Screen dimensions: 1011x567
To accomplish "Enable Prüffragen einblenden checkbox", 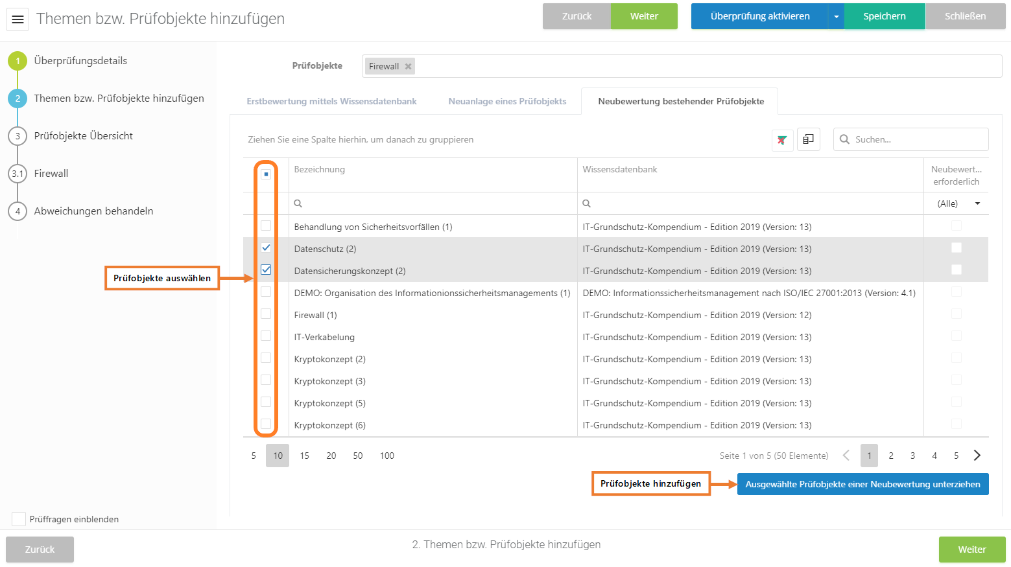I will pyautogui.click(x=19, y=519).
